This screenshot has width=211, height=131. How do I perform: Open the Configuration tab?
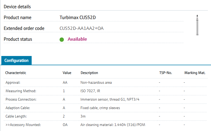[x=16, y=60]
